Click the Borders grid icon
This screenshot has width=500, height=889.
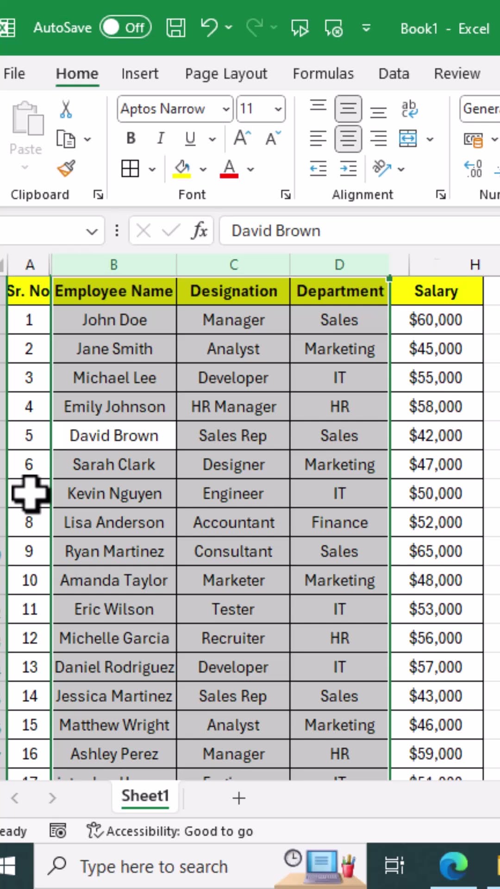click(x=130, y=169)
